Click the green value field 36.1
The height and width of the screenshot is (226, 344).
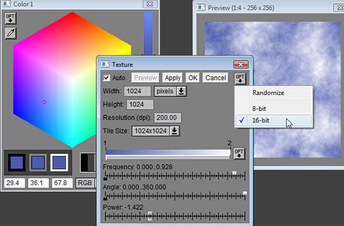38,183
